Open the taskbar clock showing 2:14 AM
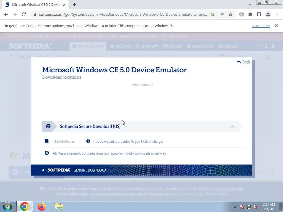The height and width of the screenshot is (212, 283). [x=269, y=207]
